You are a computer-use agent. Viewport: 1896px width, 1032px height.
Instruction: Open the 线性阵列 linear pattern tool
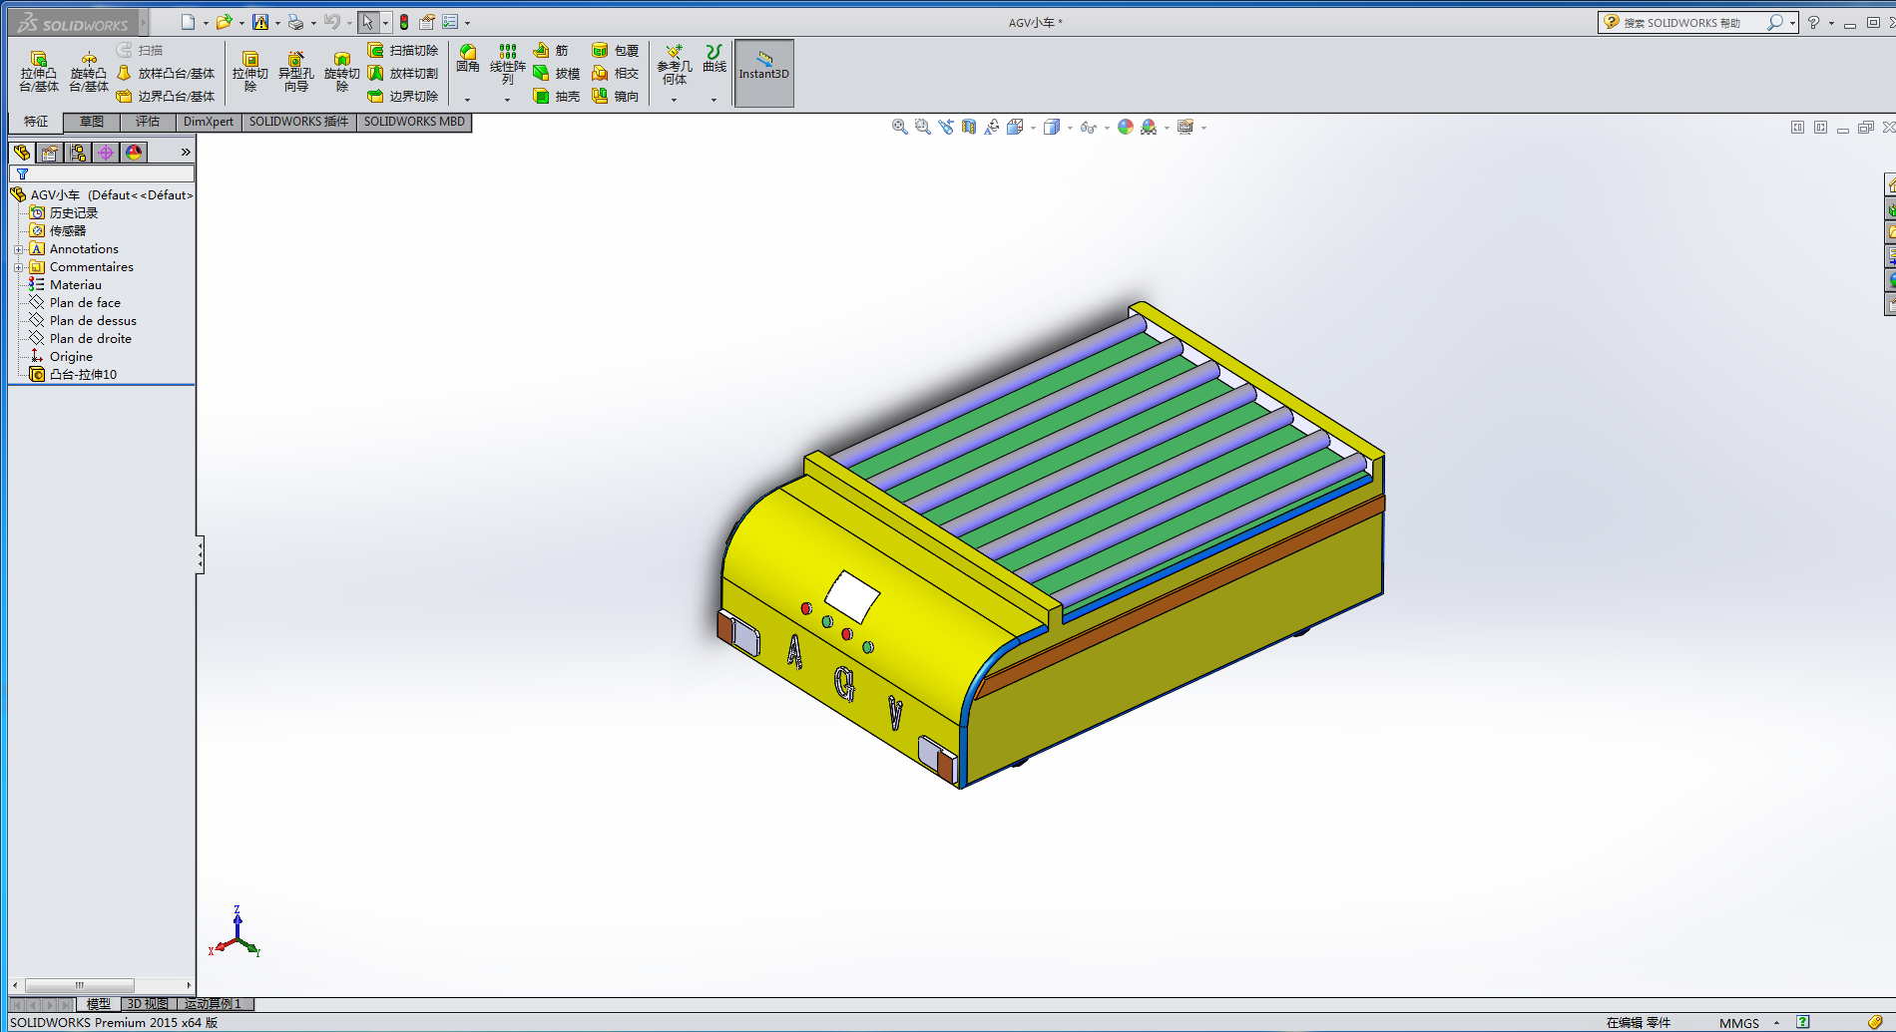[508, 65]
